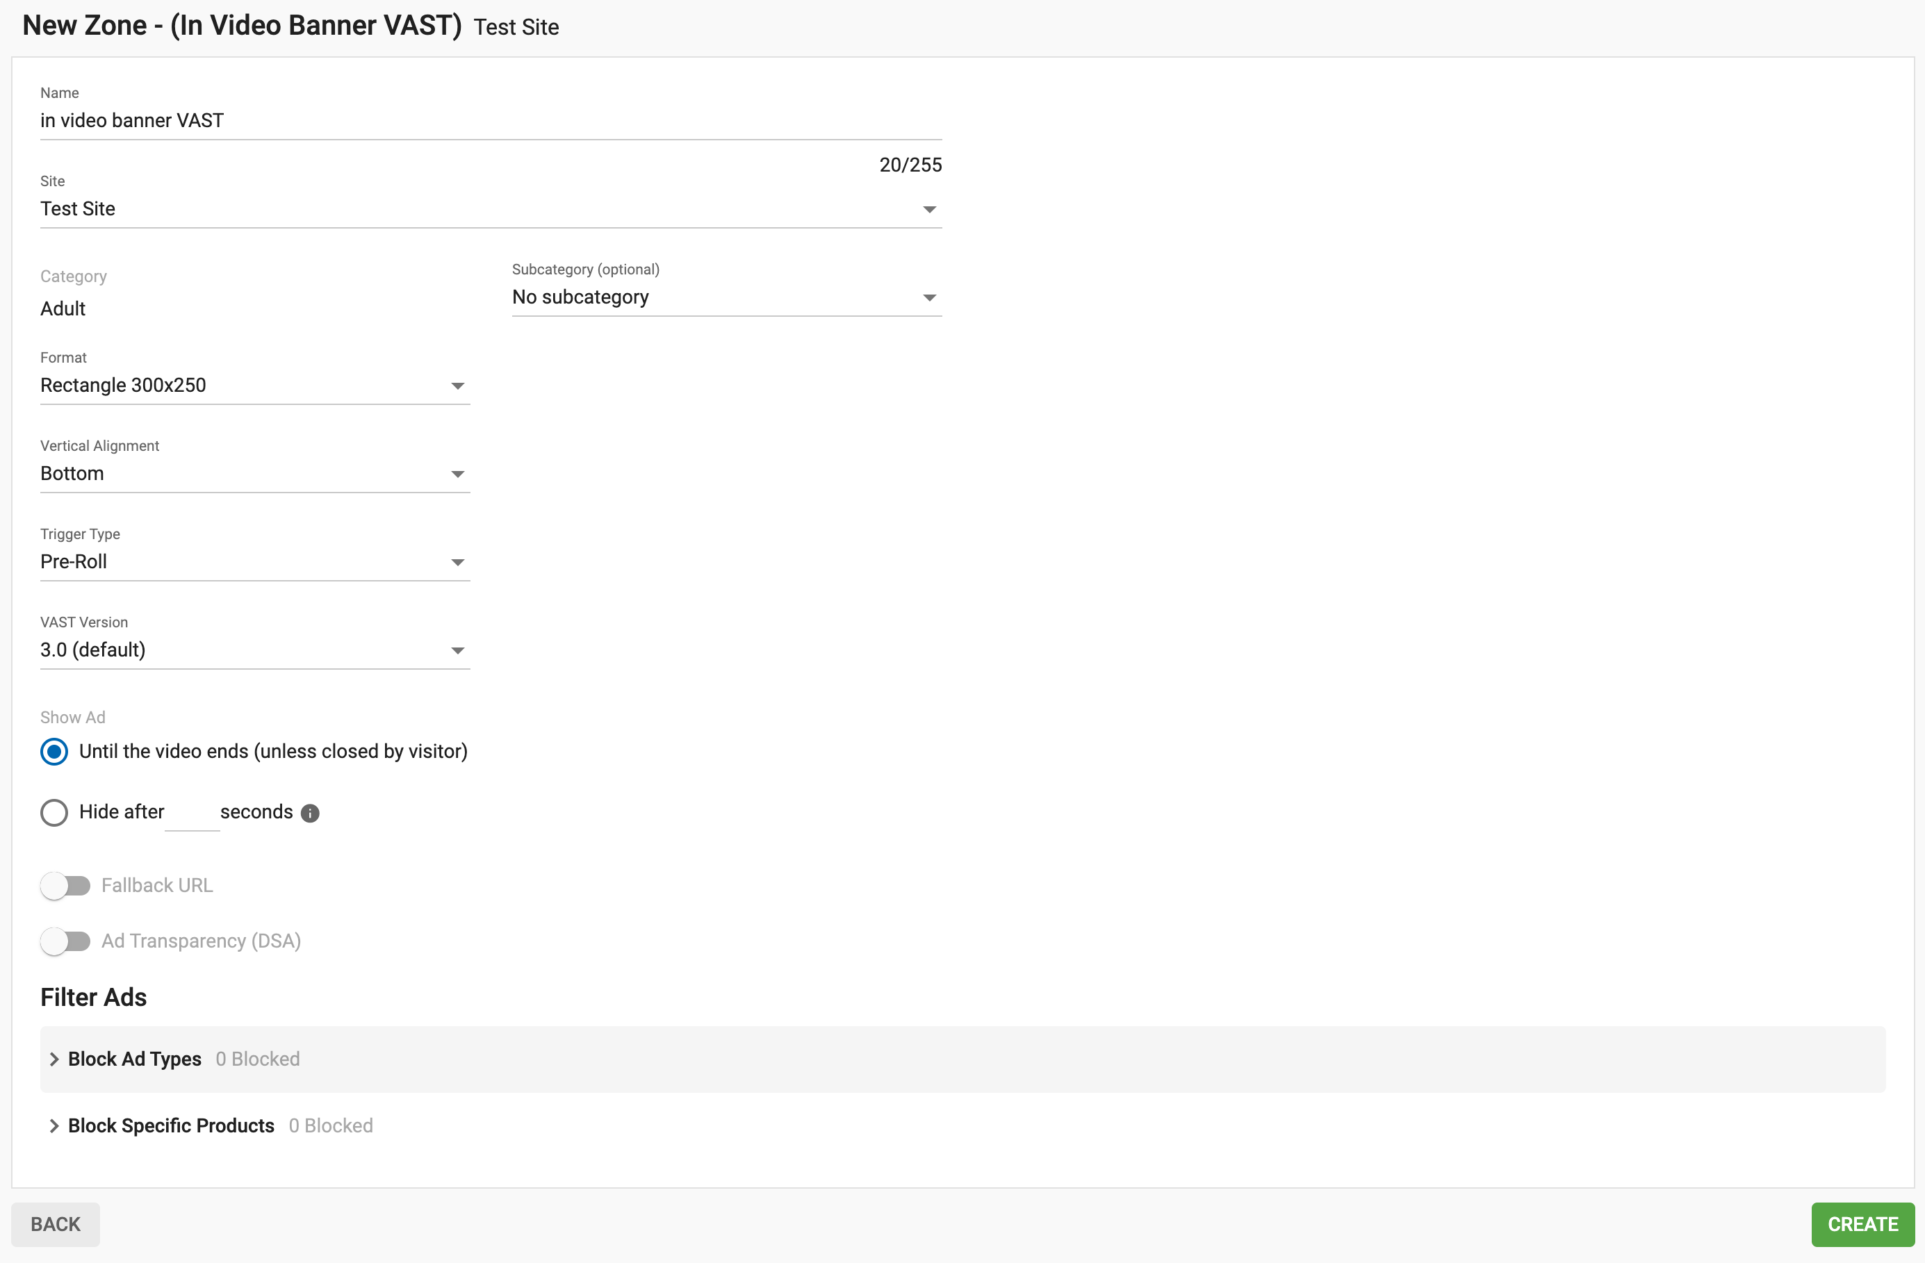Image resolution: width=1925 pixels, height=1263 pixels.
Task: Click the info icon next to seconds
Action: coord(310,814)
